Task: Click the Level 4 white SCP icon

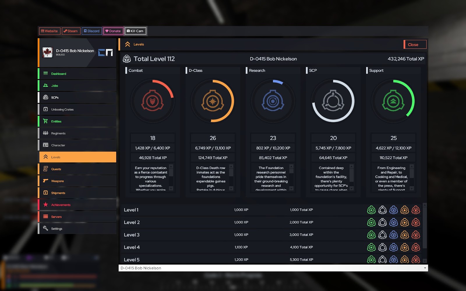Action: pyautogui.click(x=382, y=247)
